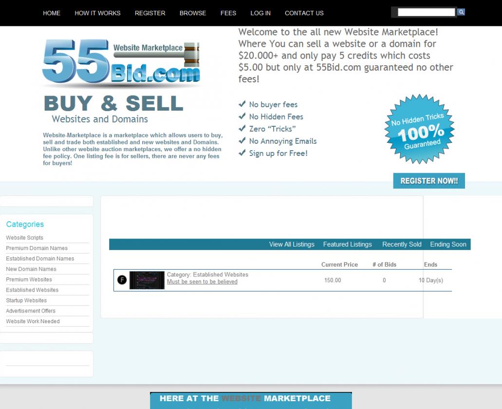The width and height of the screenshot is (502, 409).
Task: Click the 'Websites and Domains' subheading
Action: [100, 119]
